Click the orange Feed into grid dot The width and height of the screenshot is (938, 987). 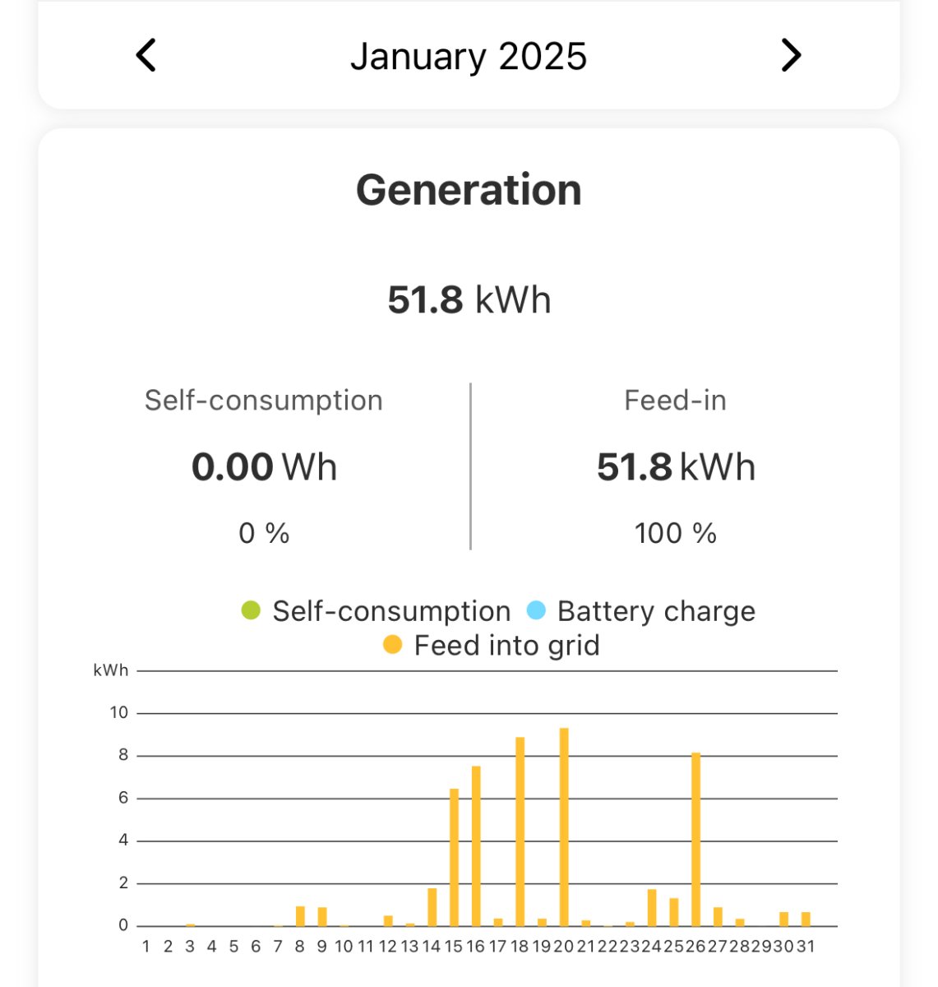[x=393, y=645]
